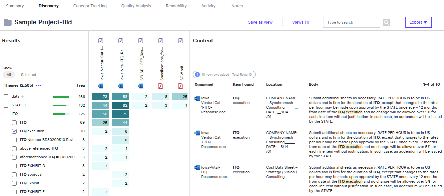Click the Save as view link
Viewport: 444px width, 196px height.
coord(260,22)
